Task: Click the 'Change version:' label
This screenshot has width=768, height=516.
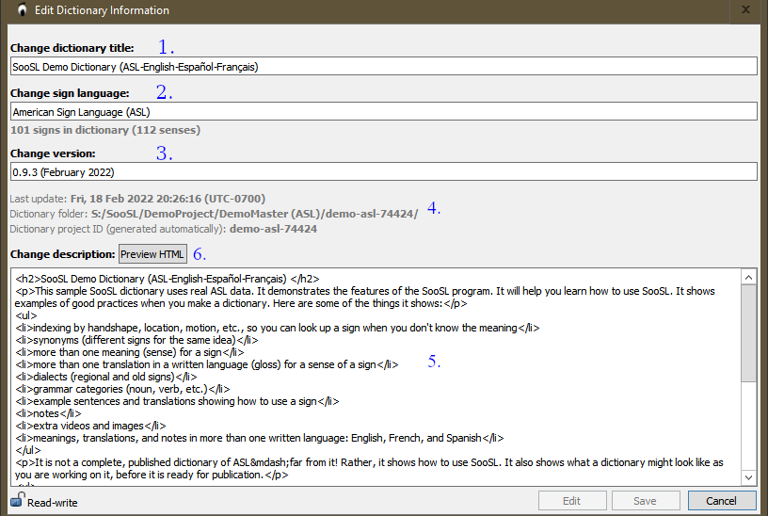Action: coord(53,153)
